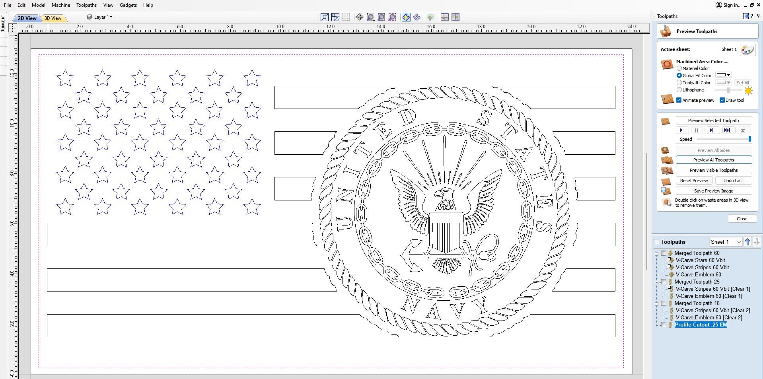Open the Sheet 1 dropdown in Toolpaths panel
763x379 pixels.
[739, 241]
